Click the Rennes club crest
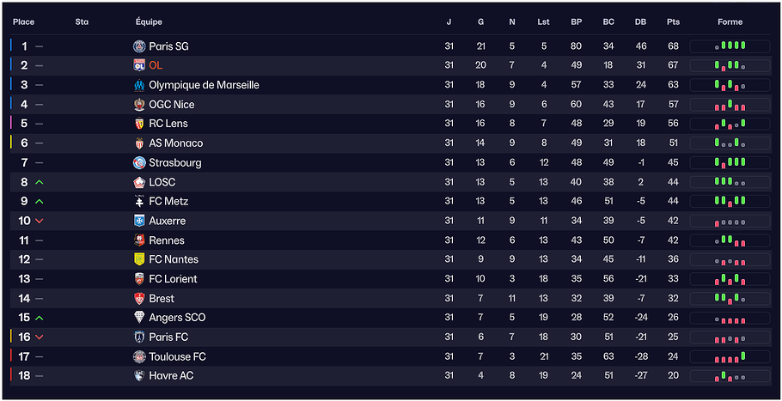This screenshot has height=401, width=782. pos(140,240)
